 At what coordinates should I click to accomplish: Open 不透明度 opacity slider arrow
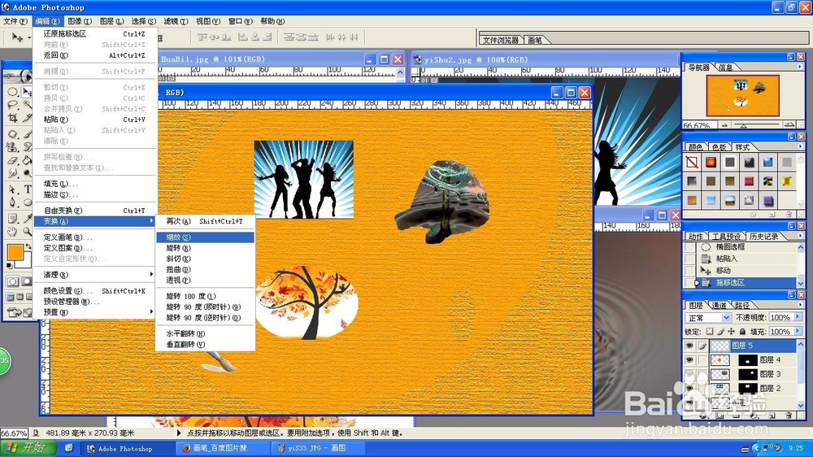coord(798,317)
